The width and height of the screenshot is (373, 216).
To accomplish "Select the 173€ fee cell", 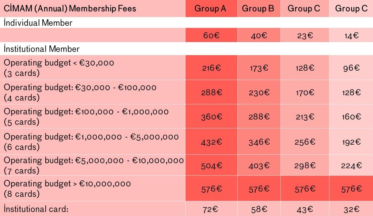I will [x=259, y=68].
